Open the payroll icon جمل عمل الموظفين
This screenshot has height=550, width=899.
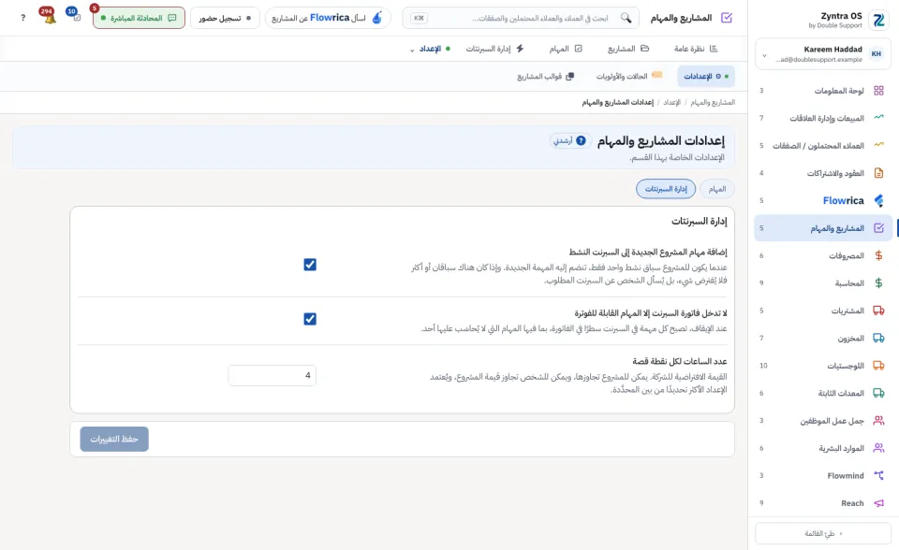(878, 420)
